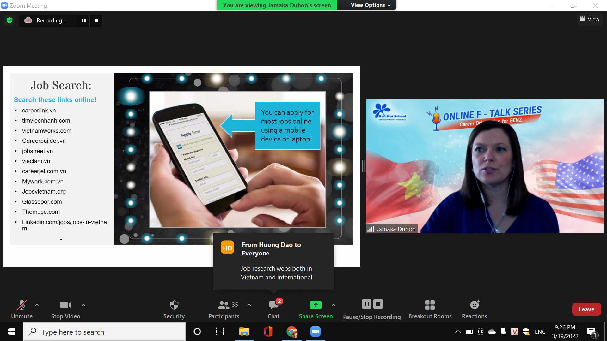Image resolution: width=607 pixels, height=341 pixels.
Task: Expand View Options dropdown
Action: [371, 5]
